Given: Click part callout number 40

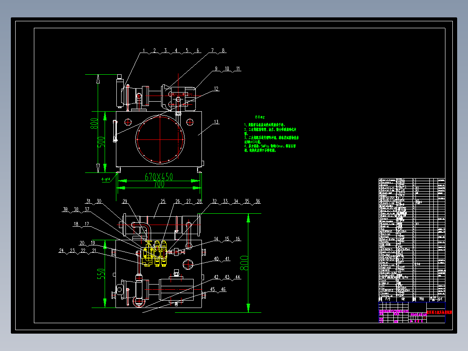Looking at the screenshot, I should (216, 259).
